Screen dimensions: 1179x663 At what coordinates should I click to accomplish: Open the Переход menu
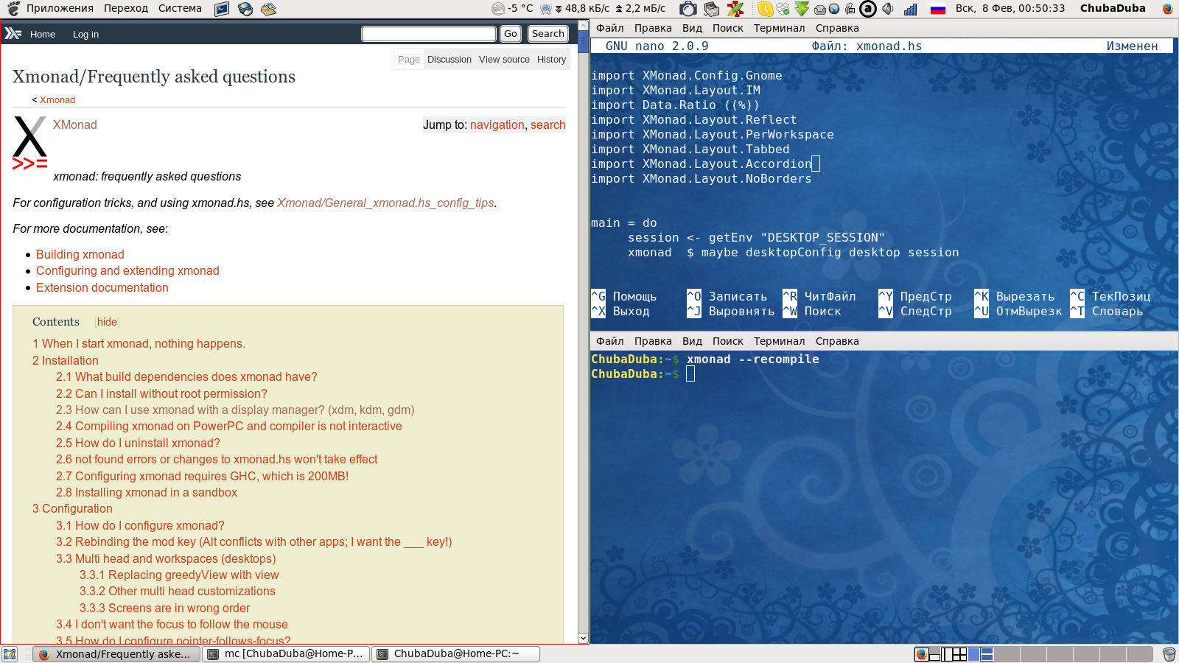(126, 8)
